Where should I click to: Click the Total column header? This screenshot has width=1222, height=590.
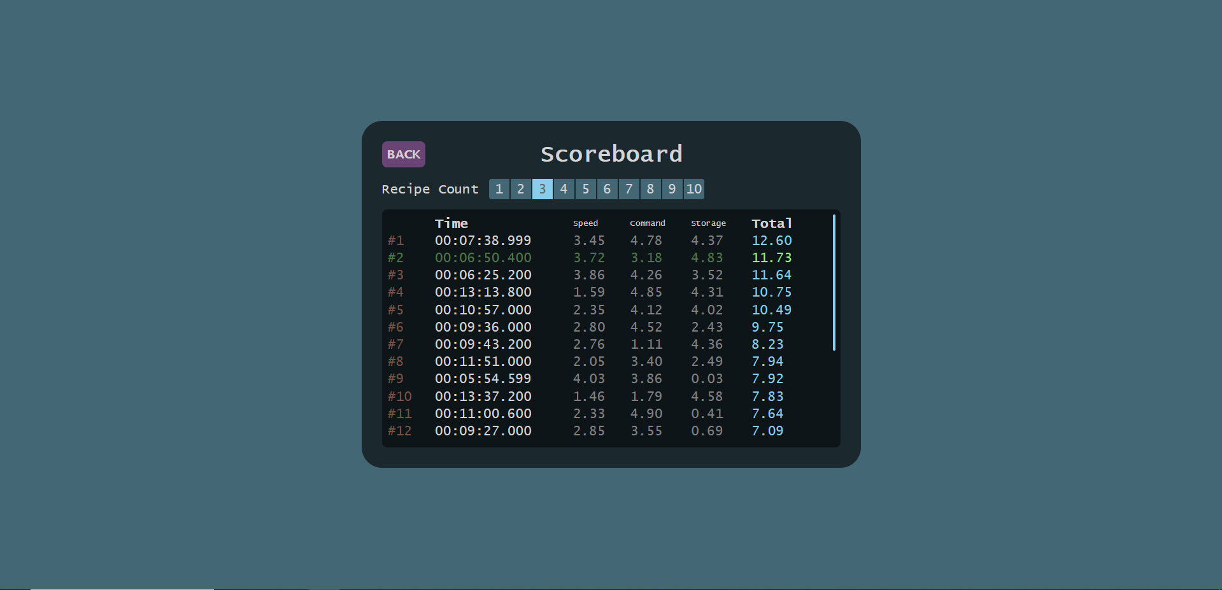[772, 223]
